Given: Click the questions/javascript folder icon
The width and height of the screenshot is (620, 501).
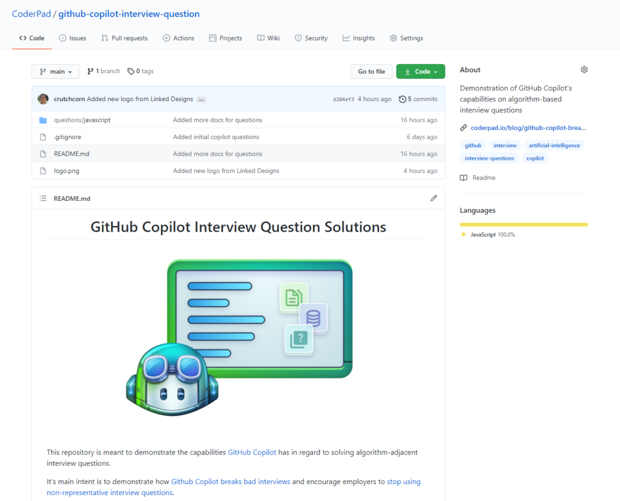Looking at the screenshot, I should [x=42, y=120].
